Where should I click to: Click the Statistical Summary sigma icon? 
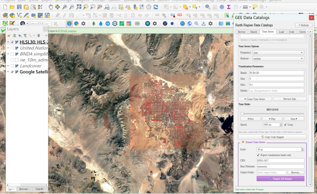229,7
